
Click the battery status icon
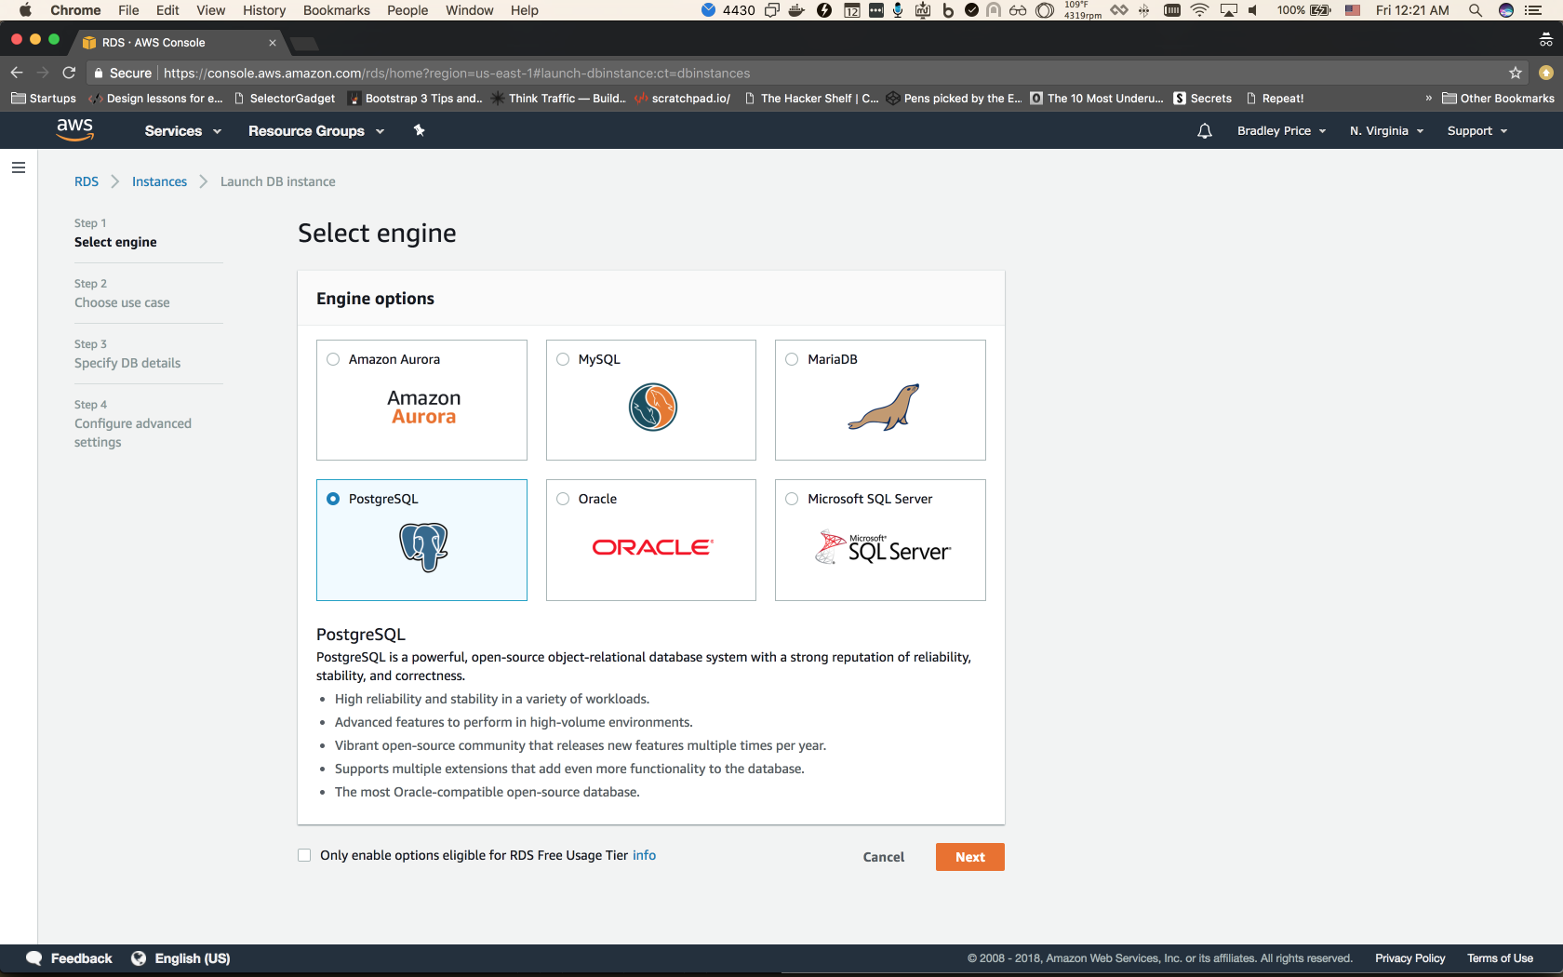pyautogui.click(x=1321, y=10)
